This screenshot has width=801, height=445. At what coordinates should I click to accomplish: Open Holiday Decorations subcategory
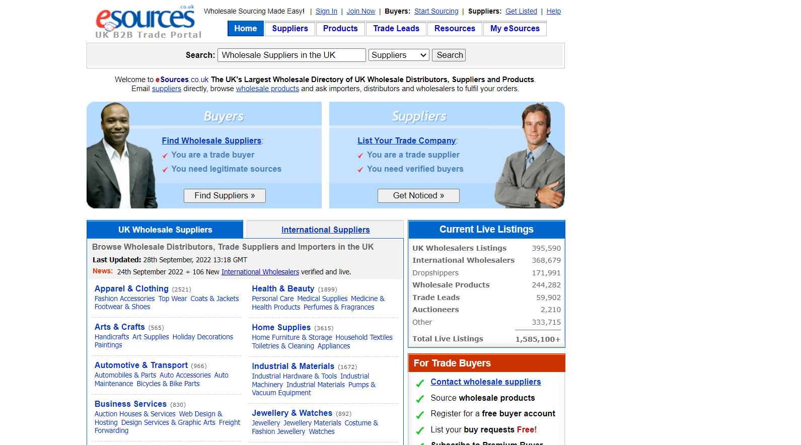tap(203, 337)
